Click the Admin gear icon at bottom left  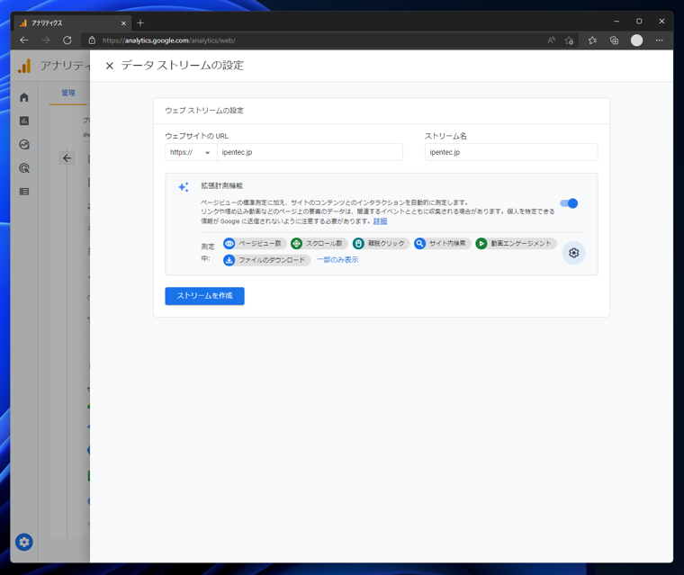click(x=24, y=542)
